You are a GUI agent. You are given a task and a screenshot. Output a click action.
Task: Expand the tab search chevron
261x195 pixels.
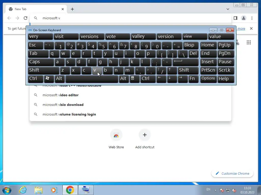(228, 9)
